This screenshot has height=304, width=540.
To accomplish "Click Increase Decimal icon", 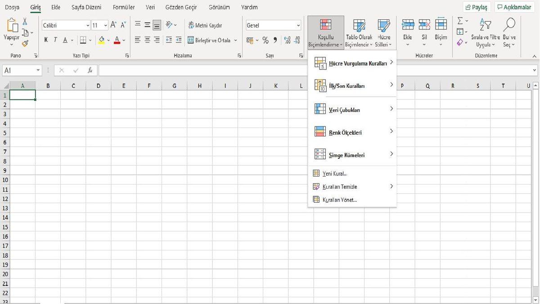I will [x=287, y=40].
